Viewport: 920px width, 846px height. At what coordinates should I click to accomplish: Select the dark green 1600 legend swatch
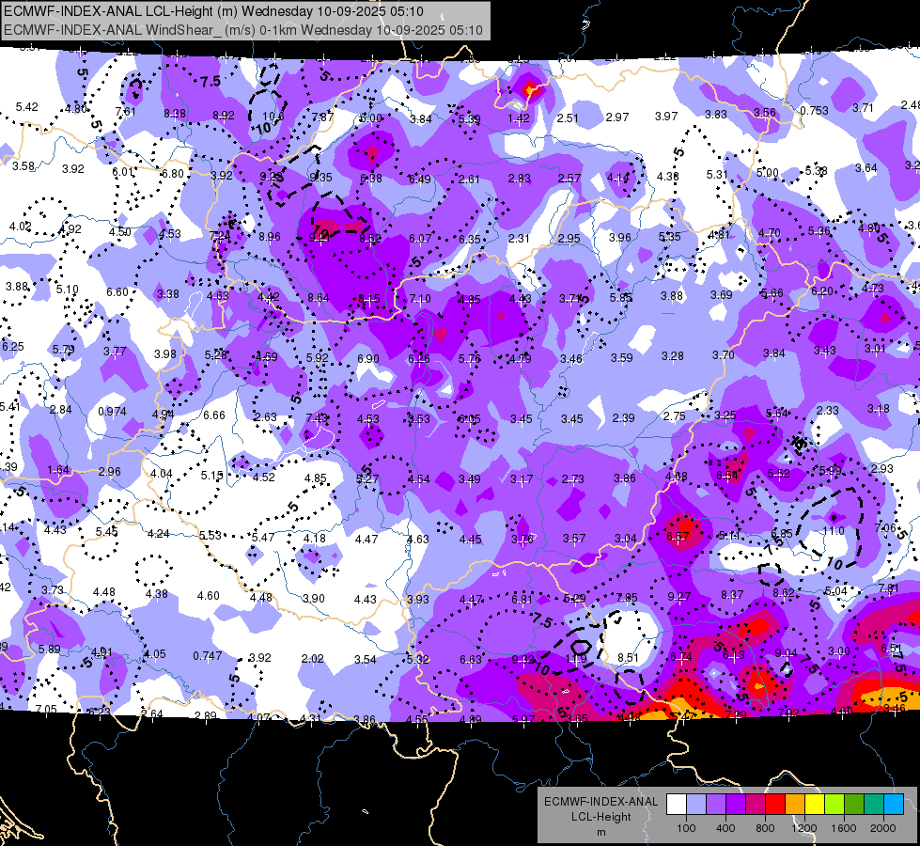[x=854, y=805]
